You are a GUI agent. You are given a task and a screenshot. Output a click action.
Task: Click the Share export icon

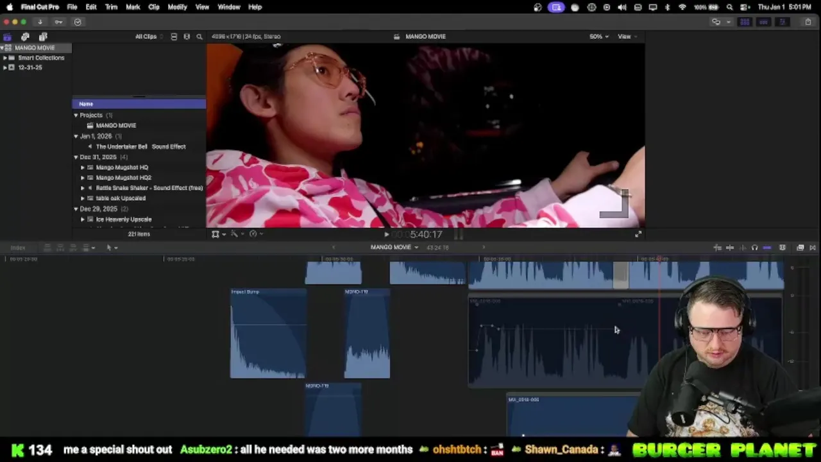tap(808, 22)
